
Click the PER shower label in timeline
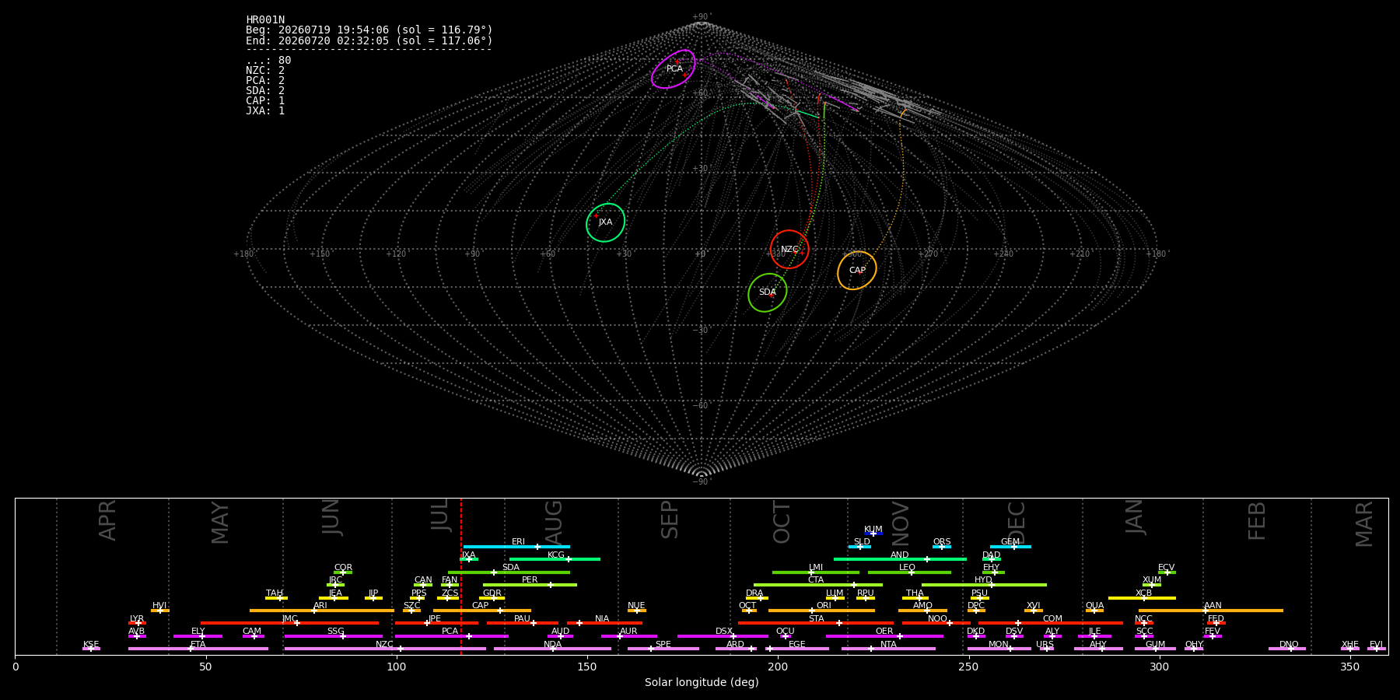(530, 580)
